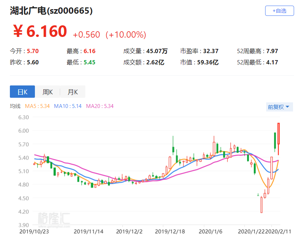Image resolution: width=299 pixels, height=237 pixels.
Task: Select the MA20 : 5.34 legend label
Action: 100,106
